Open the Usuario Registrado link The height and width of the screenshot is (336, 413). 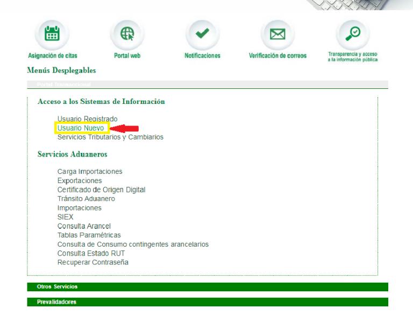87,118
